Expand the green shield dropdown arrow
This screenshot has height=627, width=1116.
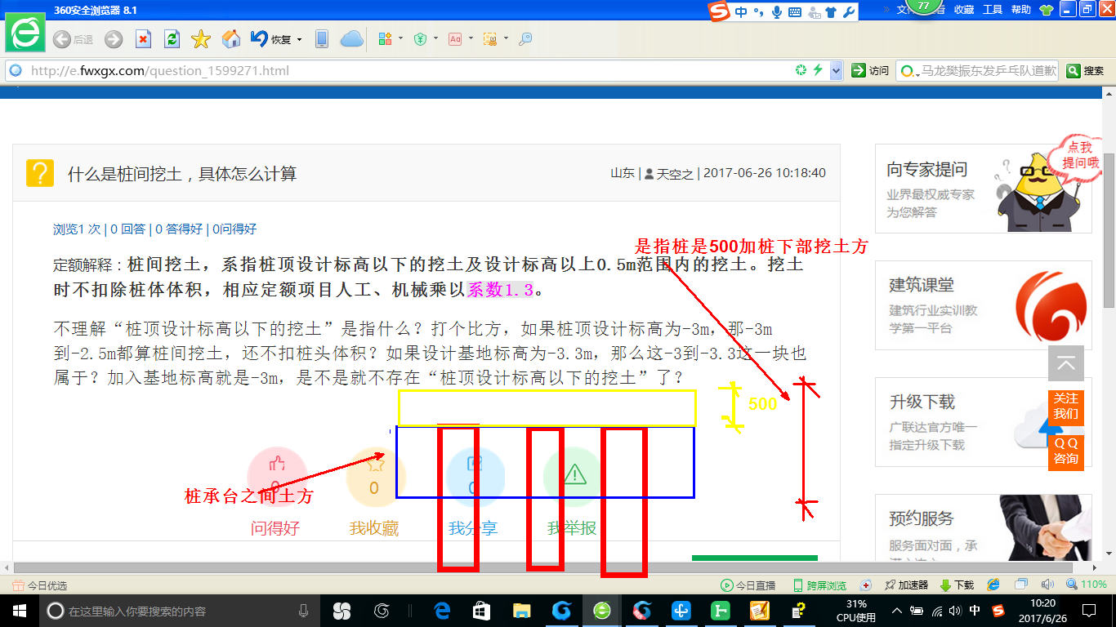[435, 38]
